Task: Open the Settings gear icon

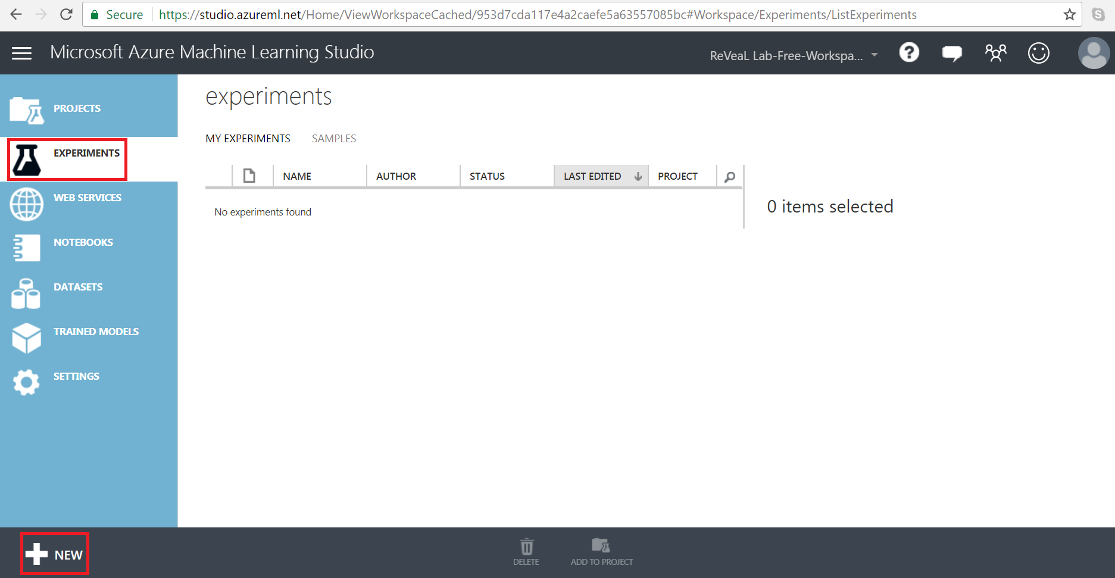Action: (x=26, y=382)
